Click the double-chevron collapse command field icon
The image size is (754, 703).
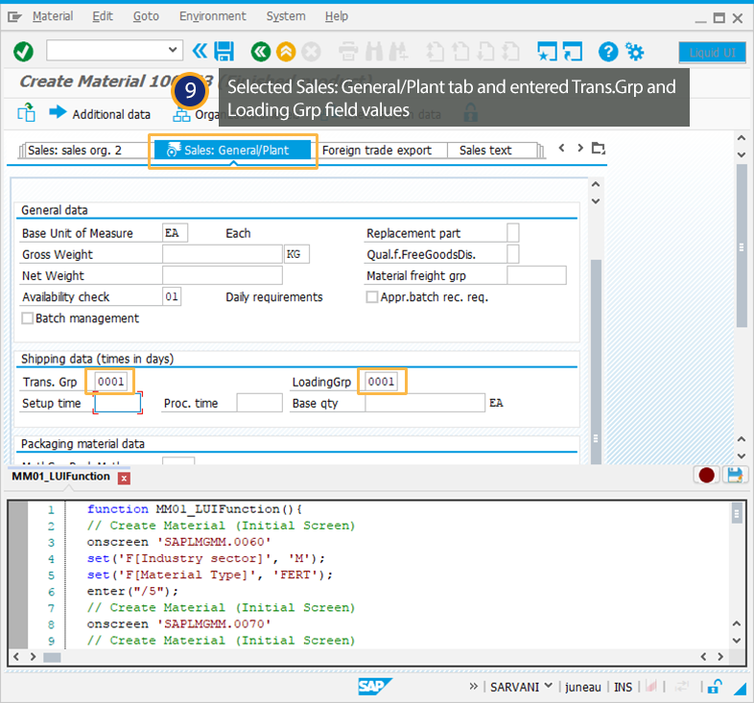click(200, 51)
